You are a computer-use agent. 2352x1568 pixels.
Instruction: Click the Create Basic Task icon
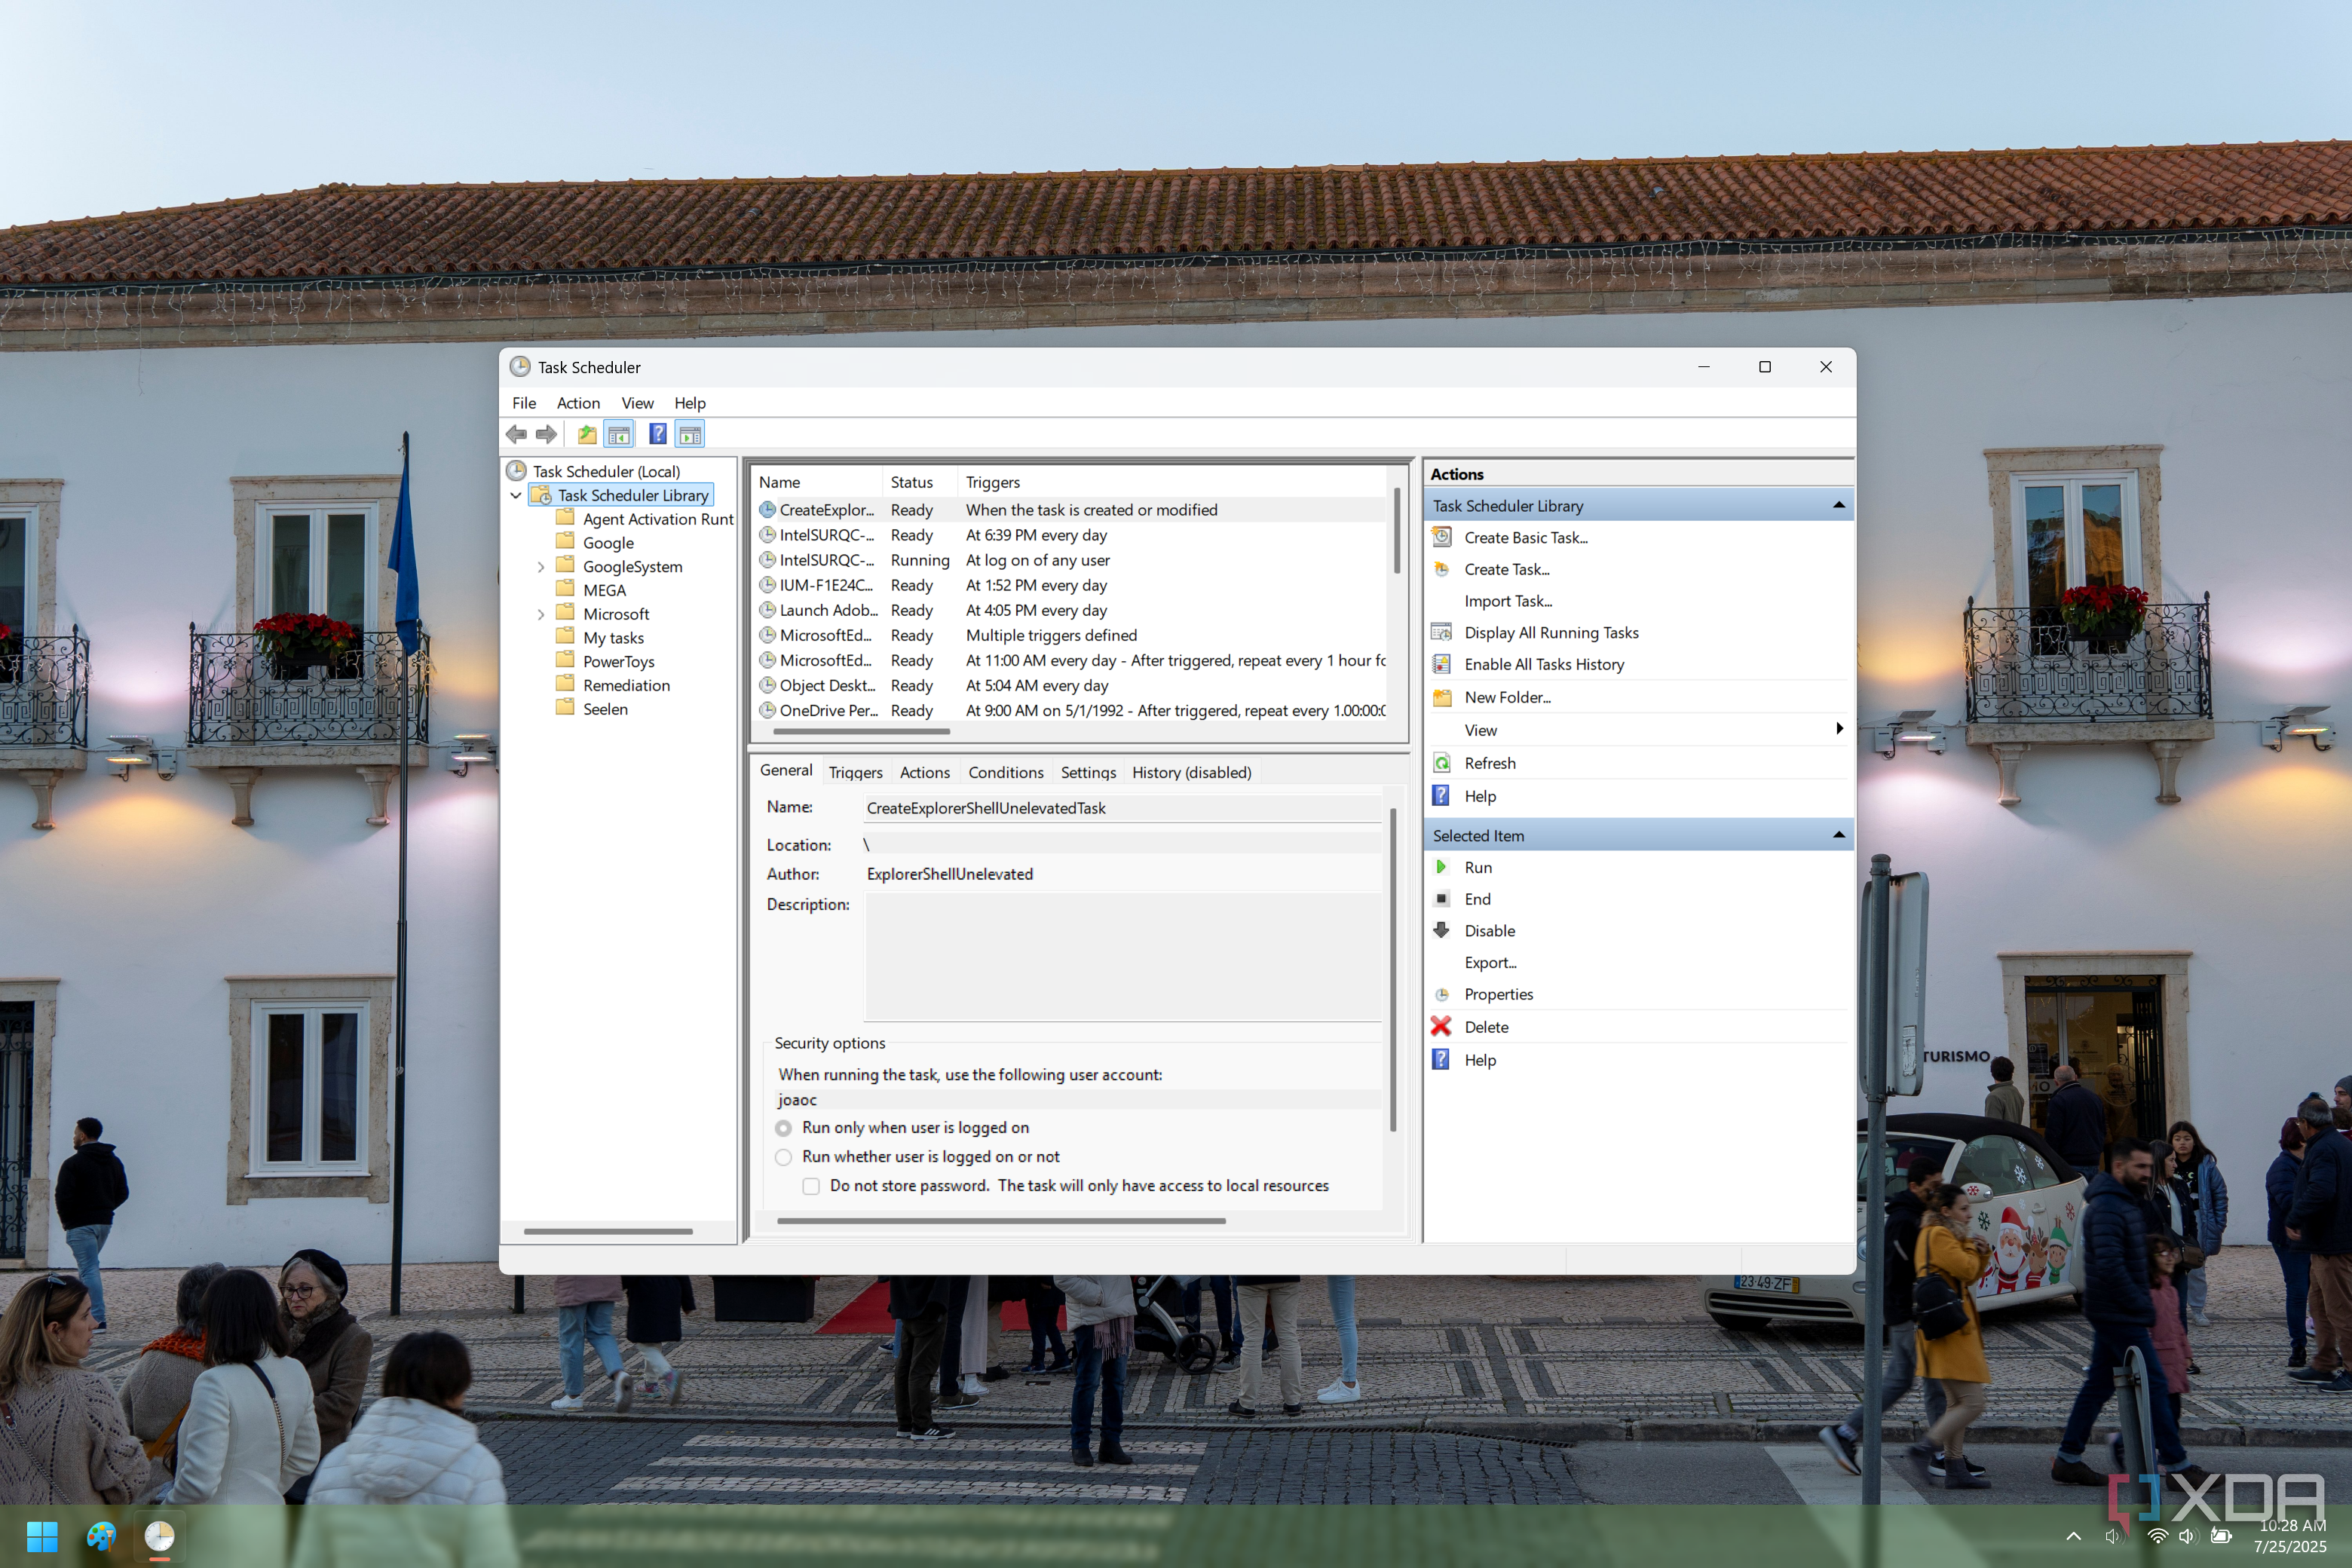pos(1441,537)
